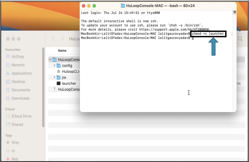Screen dimensions: 249x162
Task: Collapse the HuLoopConsole folder disclosure triangle
Action: 50,60
